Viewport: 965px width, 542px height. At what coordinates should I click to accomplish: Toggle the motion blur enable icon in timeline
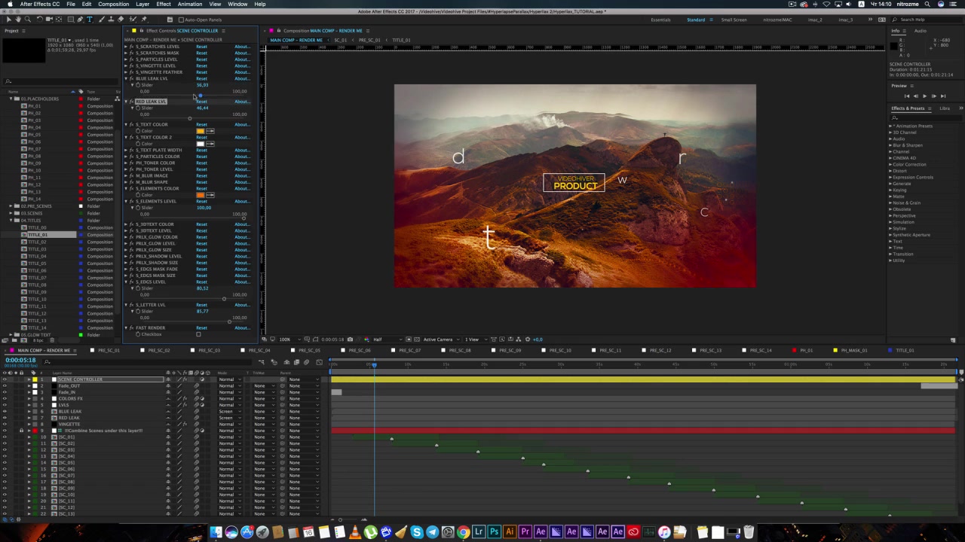click(x=306, y=362)
